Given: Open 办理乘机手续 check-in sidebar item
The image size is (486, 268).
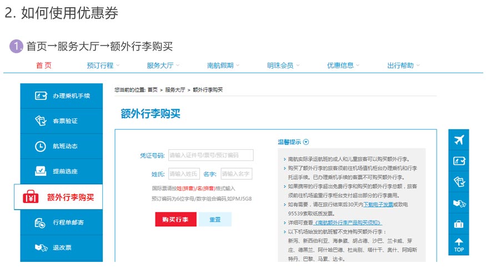Looking at the screenshot, I should (x=61, y=96).
